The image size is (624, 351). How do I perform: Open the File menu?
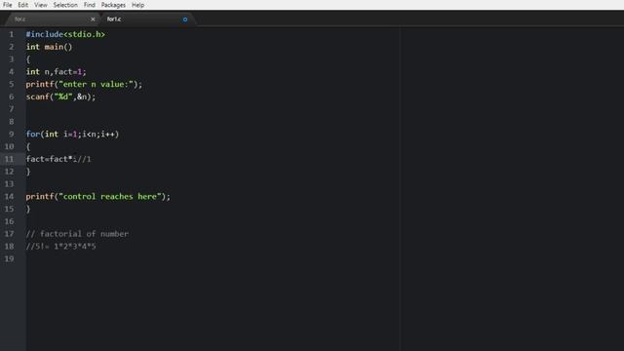(8, 5)
